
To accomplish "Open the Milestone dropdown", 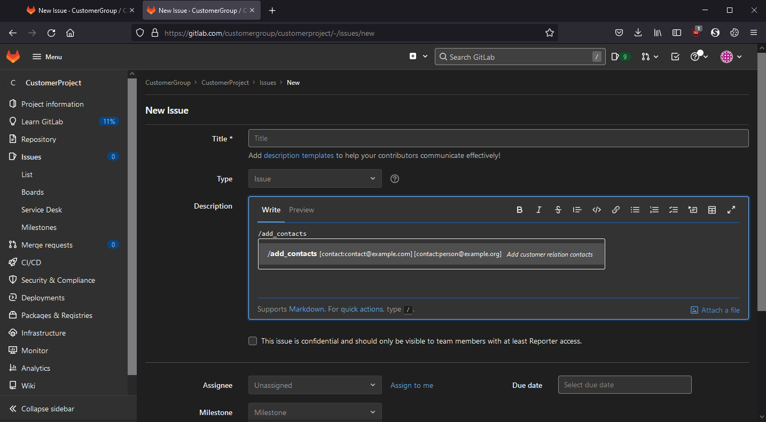I will coord(315,412).
